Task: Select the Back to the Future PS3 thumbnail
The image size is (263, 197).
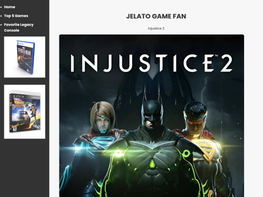Action: point(25,111)
